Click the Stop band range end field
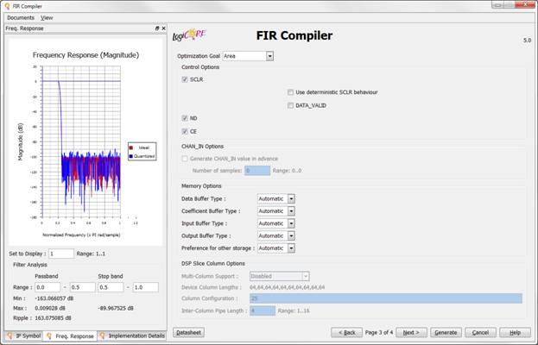Image resolution: width=538 pixels, height=345 pixels. click(146, 287)
